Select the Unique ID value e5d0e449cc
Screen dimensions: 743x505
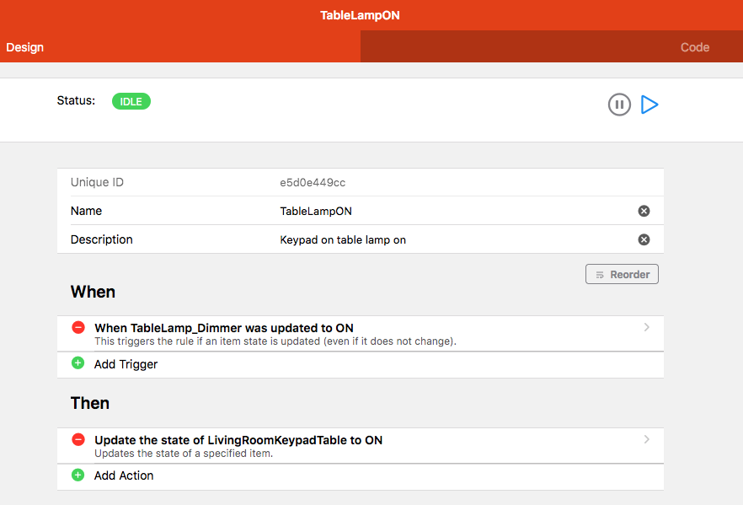tap(313, 183)
